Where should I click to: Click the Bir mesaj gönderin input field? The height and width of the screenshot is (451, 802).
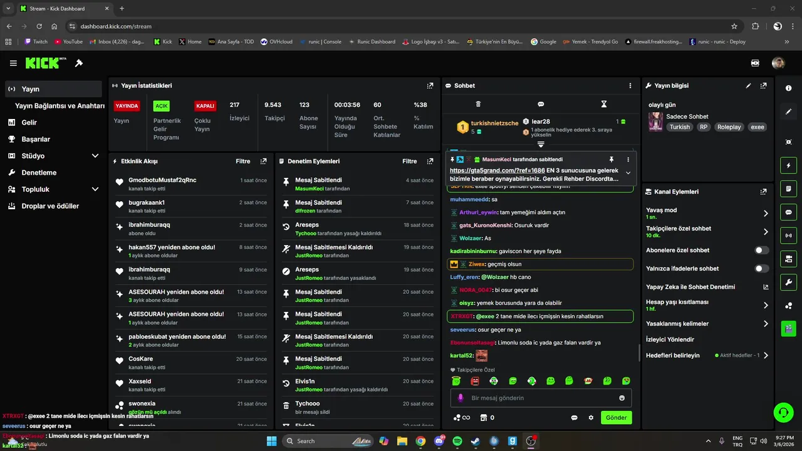pyautogui.click(x=541, y=398)
